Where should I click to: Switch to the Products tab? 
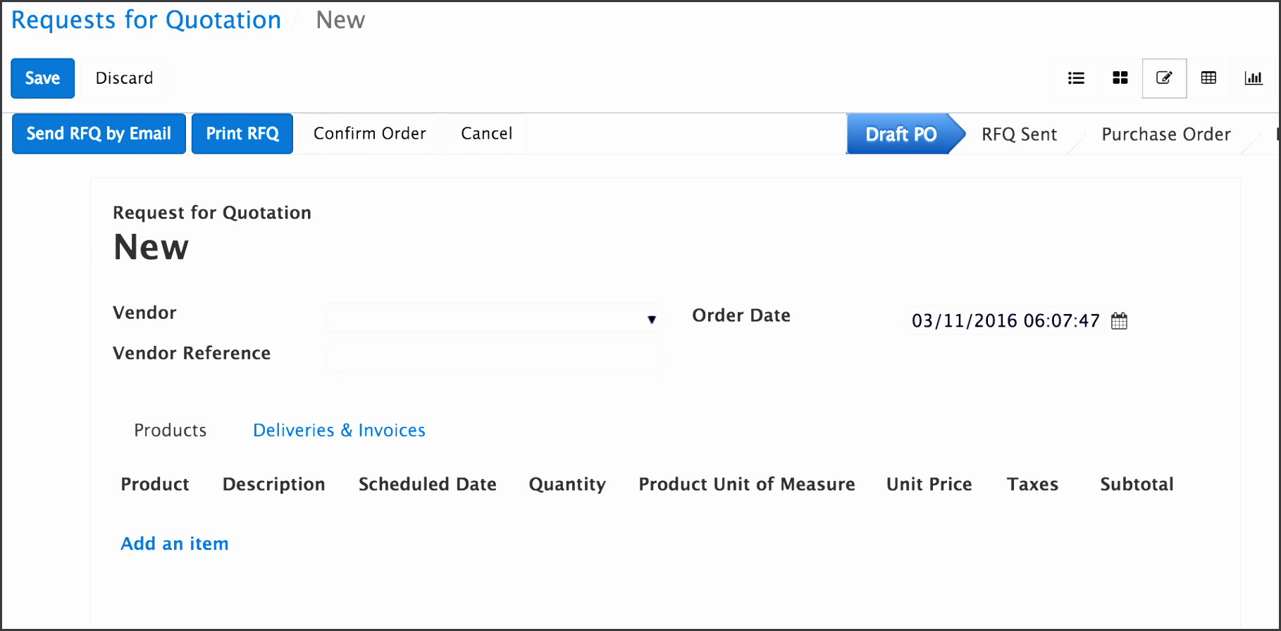pyautogui.click(x=170, y=430)
